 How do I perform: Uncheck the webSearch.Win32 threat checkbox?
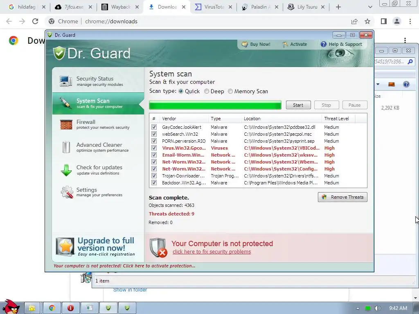[x=154, y=134]
